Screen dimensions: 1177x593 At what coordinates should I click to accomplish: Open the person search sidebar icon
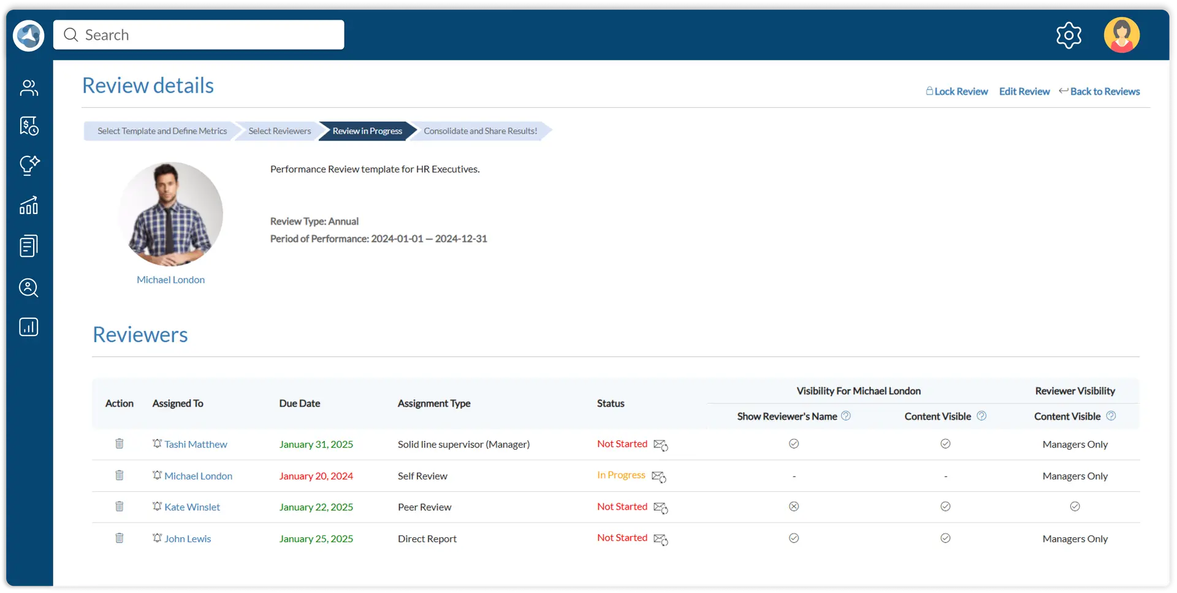[29, 288]
